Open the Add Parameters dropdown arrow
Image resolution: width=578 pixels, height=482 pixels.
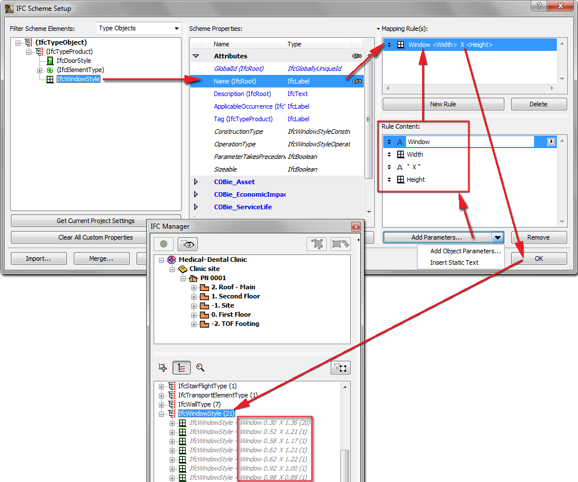(x=497, y=237)
